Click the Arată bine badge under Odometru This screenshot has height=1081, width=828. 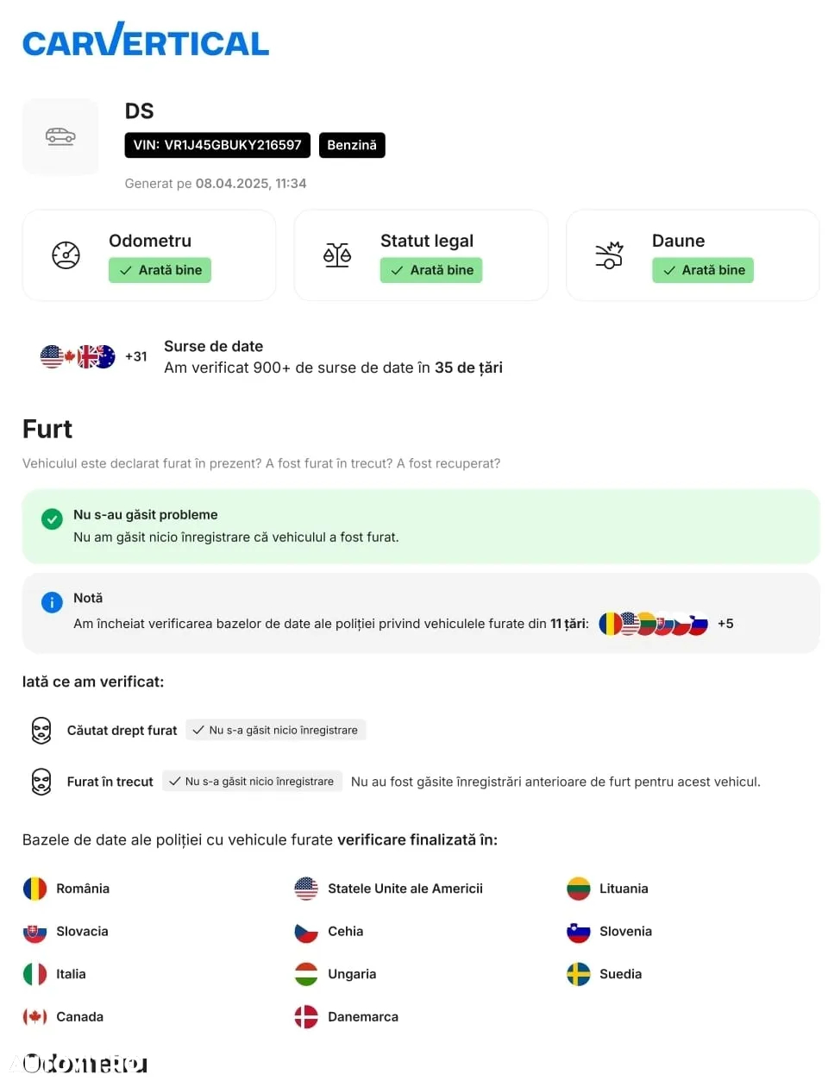coord(160,270)
